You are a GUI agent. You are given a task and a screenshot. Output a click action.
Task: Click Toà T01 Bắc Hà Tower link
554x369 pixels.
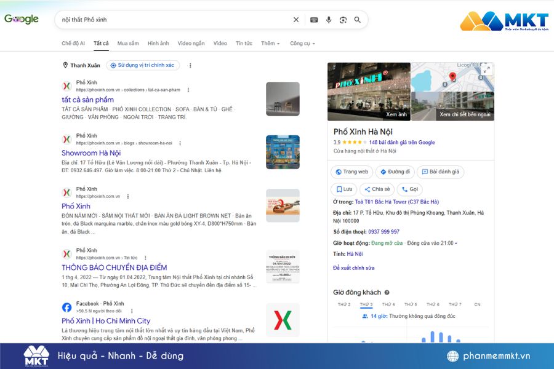pos(397,202)
